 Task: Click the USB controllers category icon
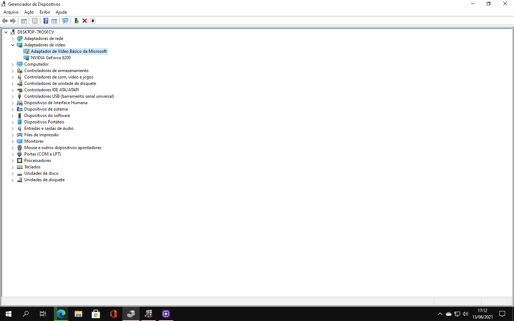20,96
